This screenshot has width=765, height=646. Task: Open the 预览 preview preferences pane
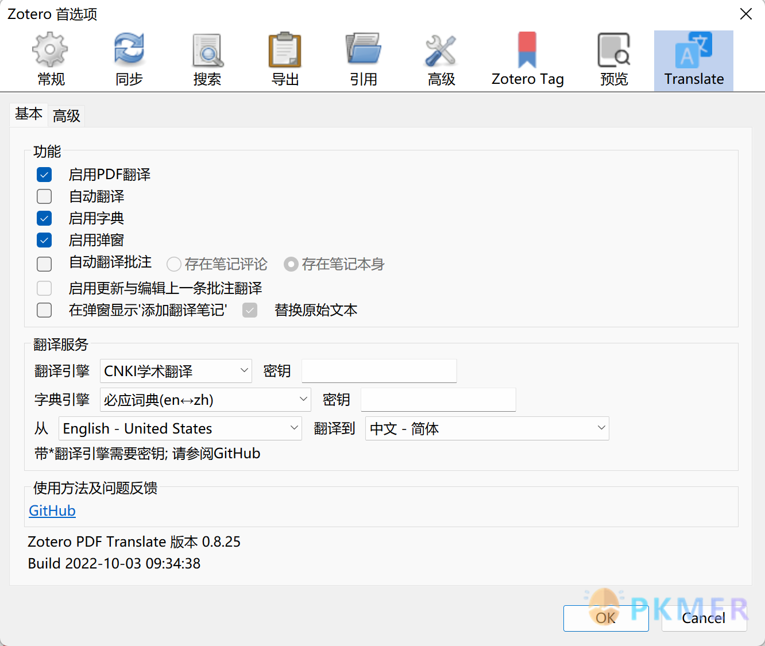614,60
